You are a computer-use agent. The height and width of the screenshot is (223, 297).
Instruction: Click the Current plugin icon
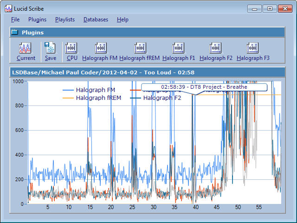pyautogui.click(x=26, y=48)
